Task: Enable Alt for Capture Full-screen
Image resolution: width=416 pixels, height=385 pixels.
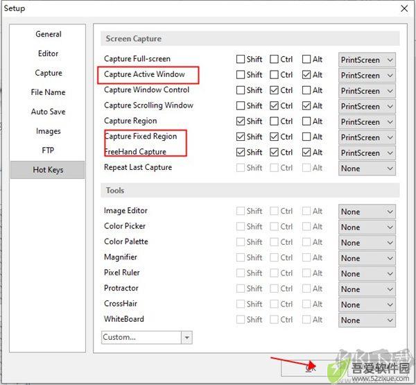Action: tap(306, 59)
